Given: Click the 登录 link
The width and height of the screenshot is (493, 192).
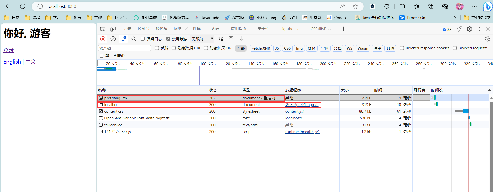Looking at the screenshot, I should pos(9,50).
